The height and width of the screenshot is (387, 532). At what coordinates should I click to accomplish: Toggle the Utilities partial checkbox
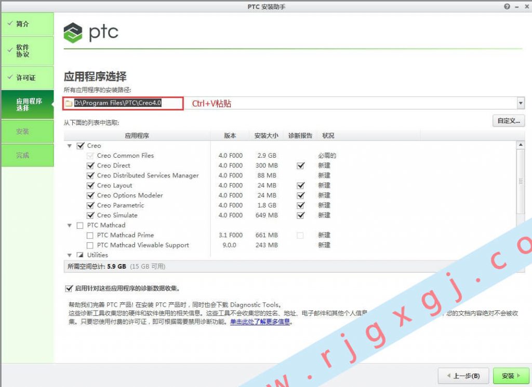click(80, 255)
